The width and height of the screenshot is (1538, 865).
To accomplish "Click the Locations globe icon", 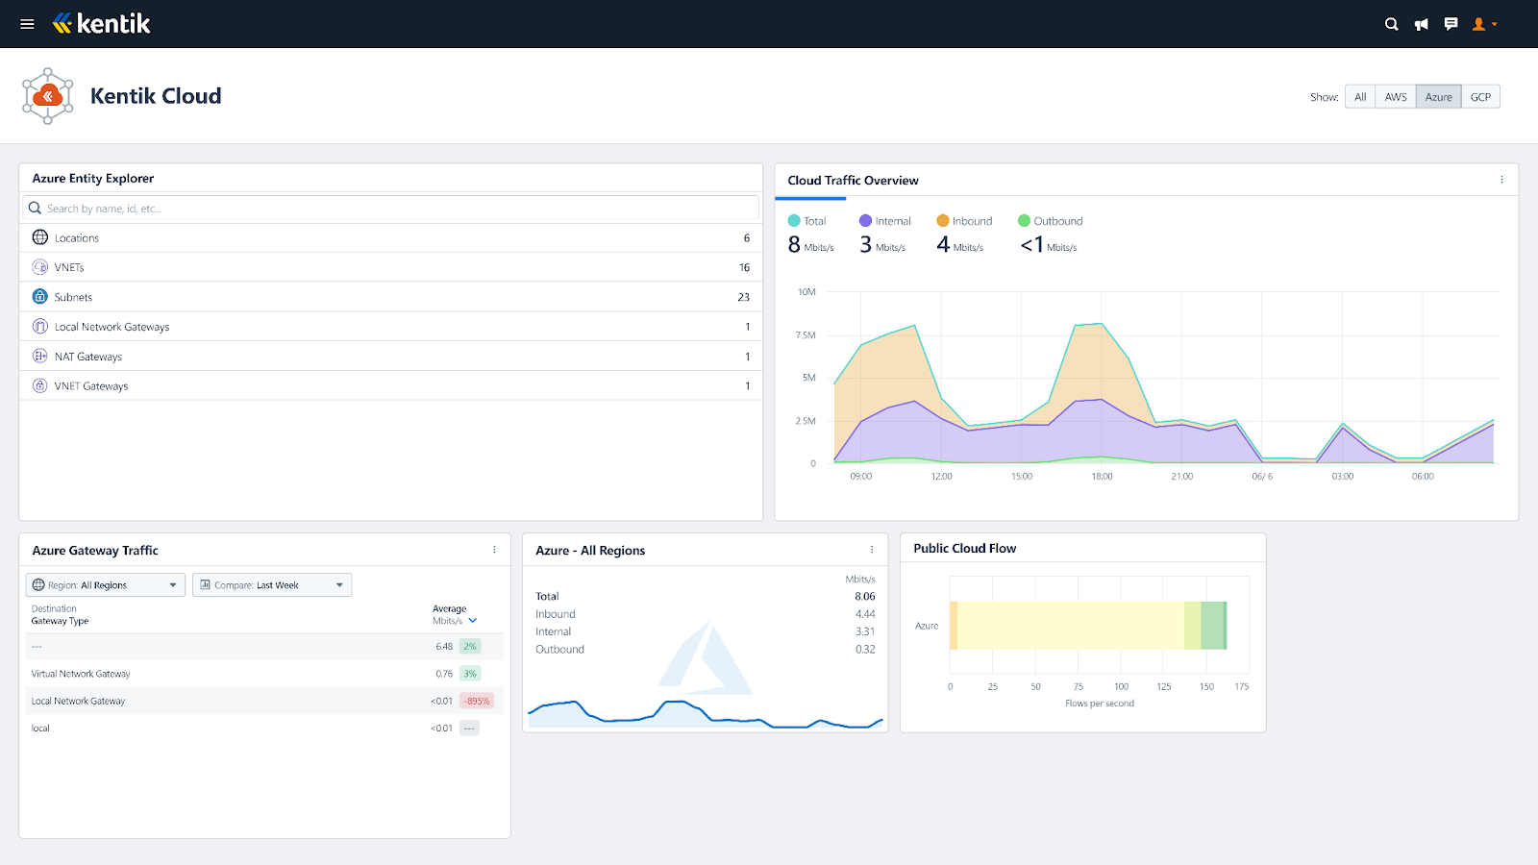I will 40,237.
